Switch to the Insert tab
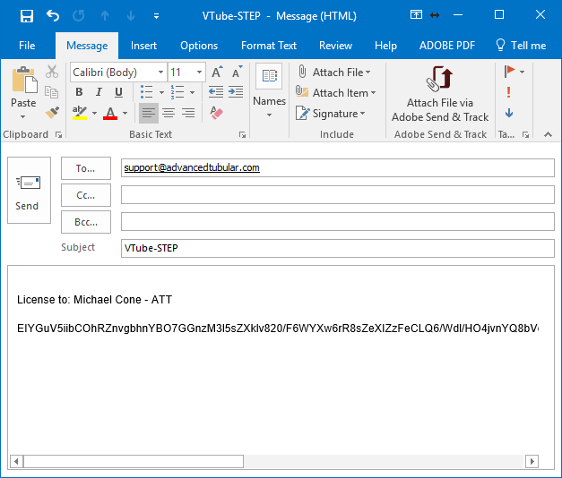The height and width of the screenshot is (478, 562). 143,46
